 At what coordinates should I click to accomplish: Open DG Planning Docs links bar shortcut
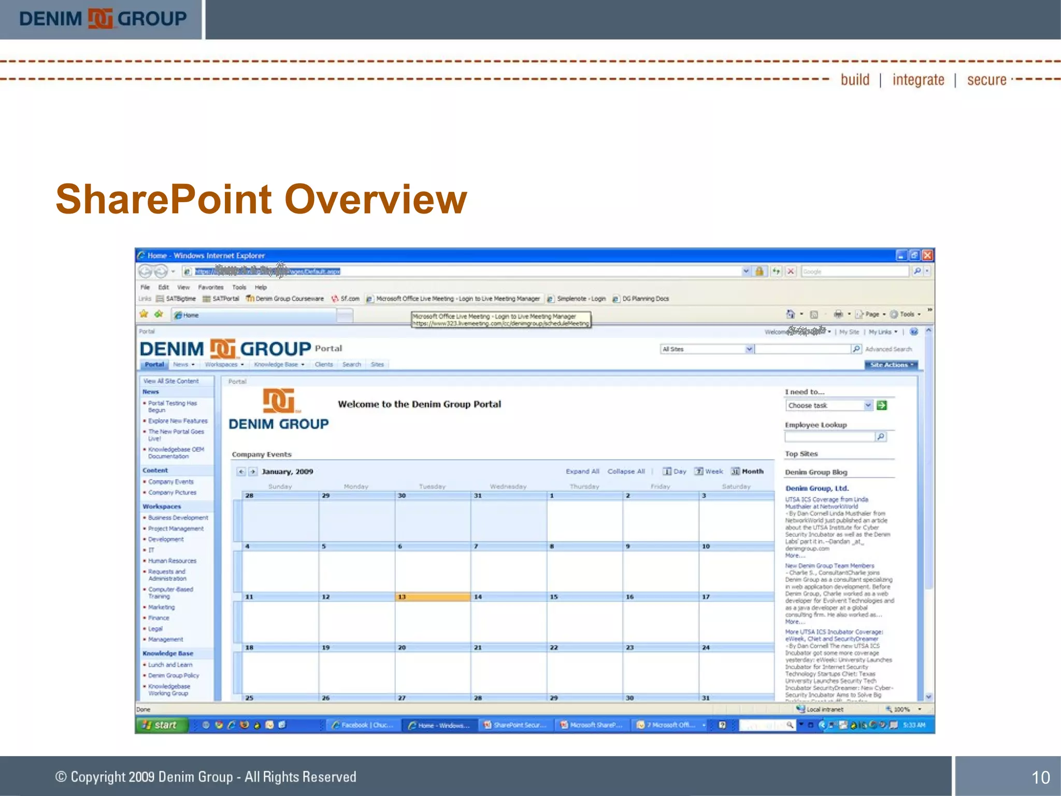[x=641, y=298]
